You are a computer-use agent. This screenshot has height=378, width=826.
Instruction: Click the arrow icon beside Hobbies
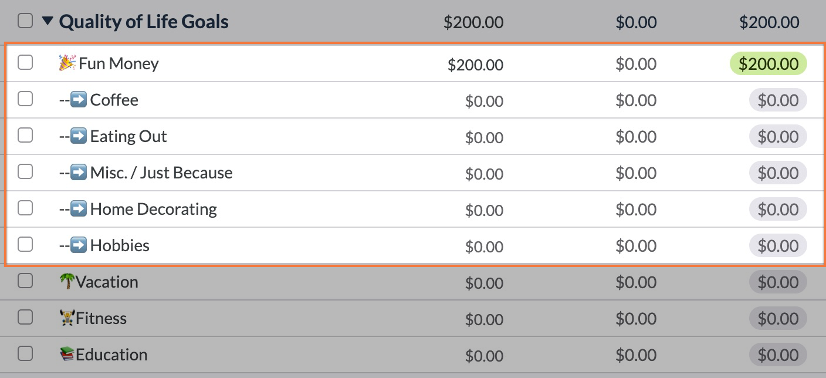point(79,245)
